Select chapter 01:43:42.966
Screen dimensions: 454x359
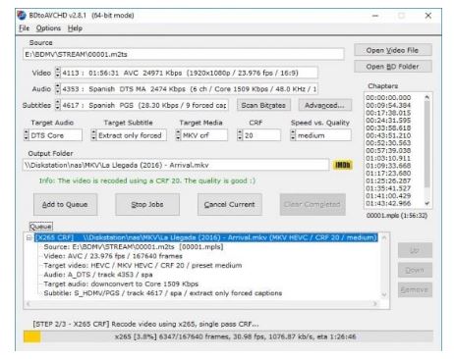[x=388, y=203]
